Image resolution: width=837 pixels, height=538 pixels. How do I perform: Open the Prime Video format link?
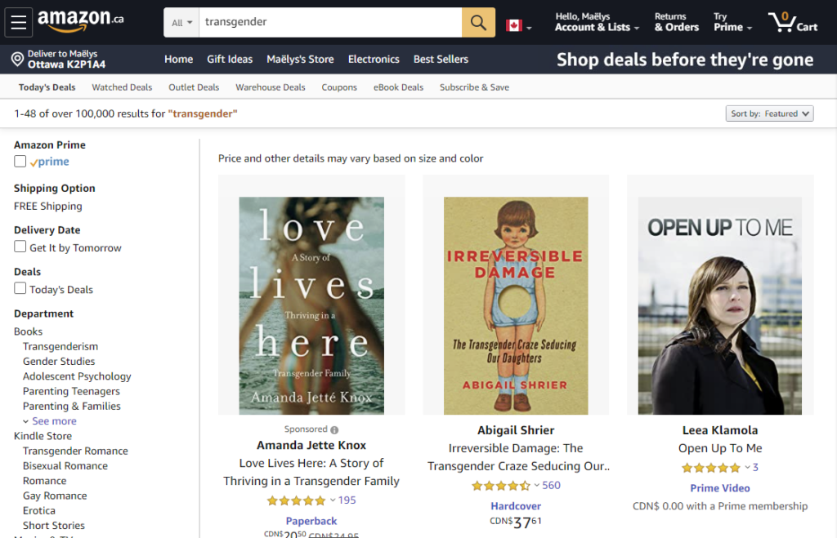click(x=720, y=488)
